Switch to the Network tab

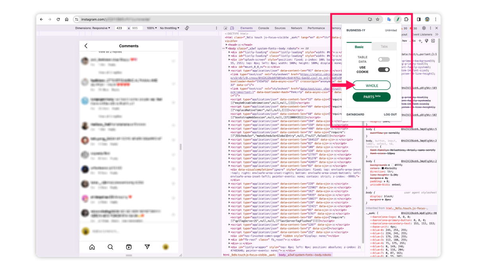[297, 28]
